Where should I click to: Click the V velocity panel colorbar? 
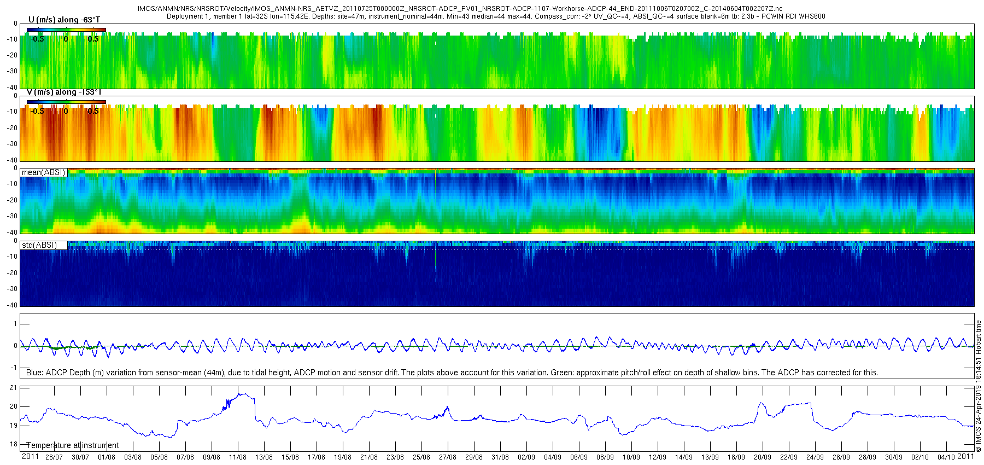66,102
